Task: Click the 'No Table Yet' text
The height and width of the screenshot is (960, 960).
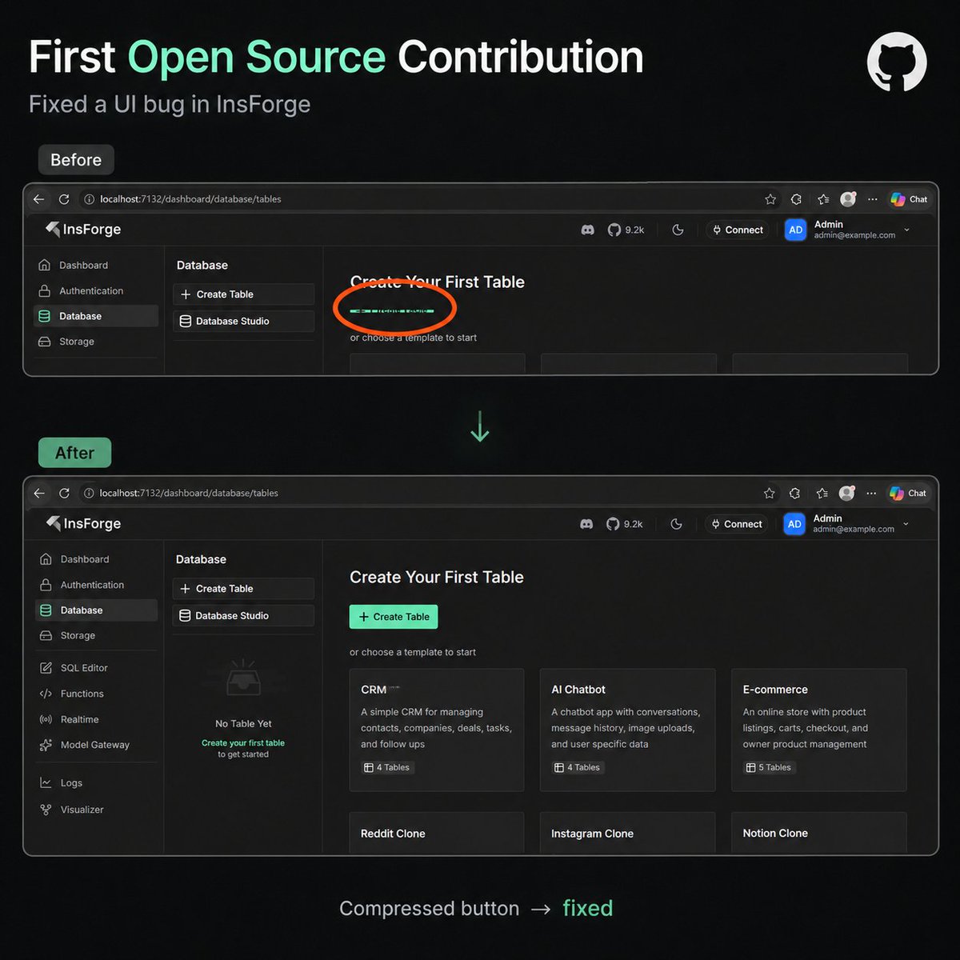Action: pyautogui.click(x=243, y=724)
